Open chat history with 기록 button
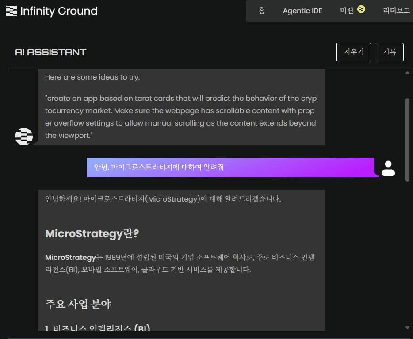The image size is (413, 339). (389, 52)
